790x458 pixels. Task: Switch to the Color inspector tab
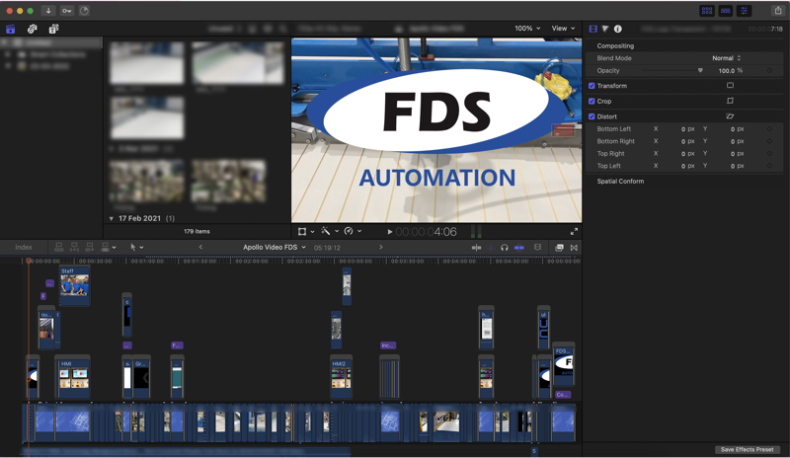tap(605, 29)
